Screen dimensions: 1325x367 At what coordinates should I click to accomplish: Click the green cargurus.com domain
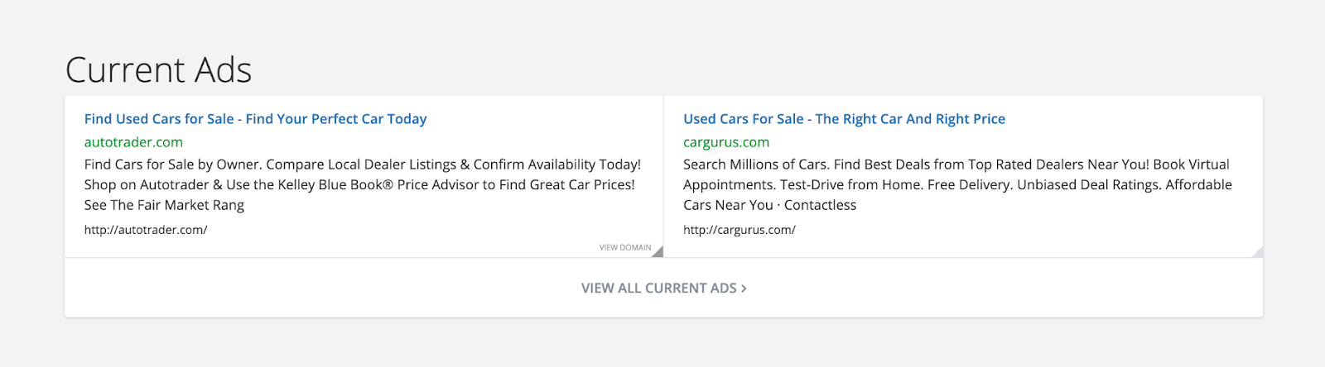coord(726,142)
